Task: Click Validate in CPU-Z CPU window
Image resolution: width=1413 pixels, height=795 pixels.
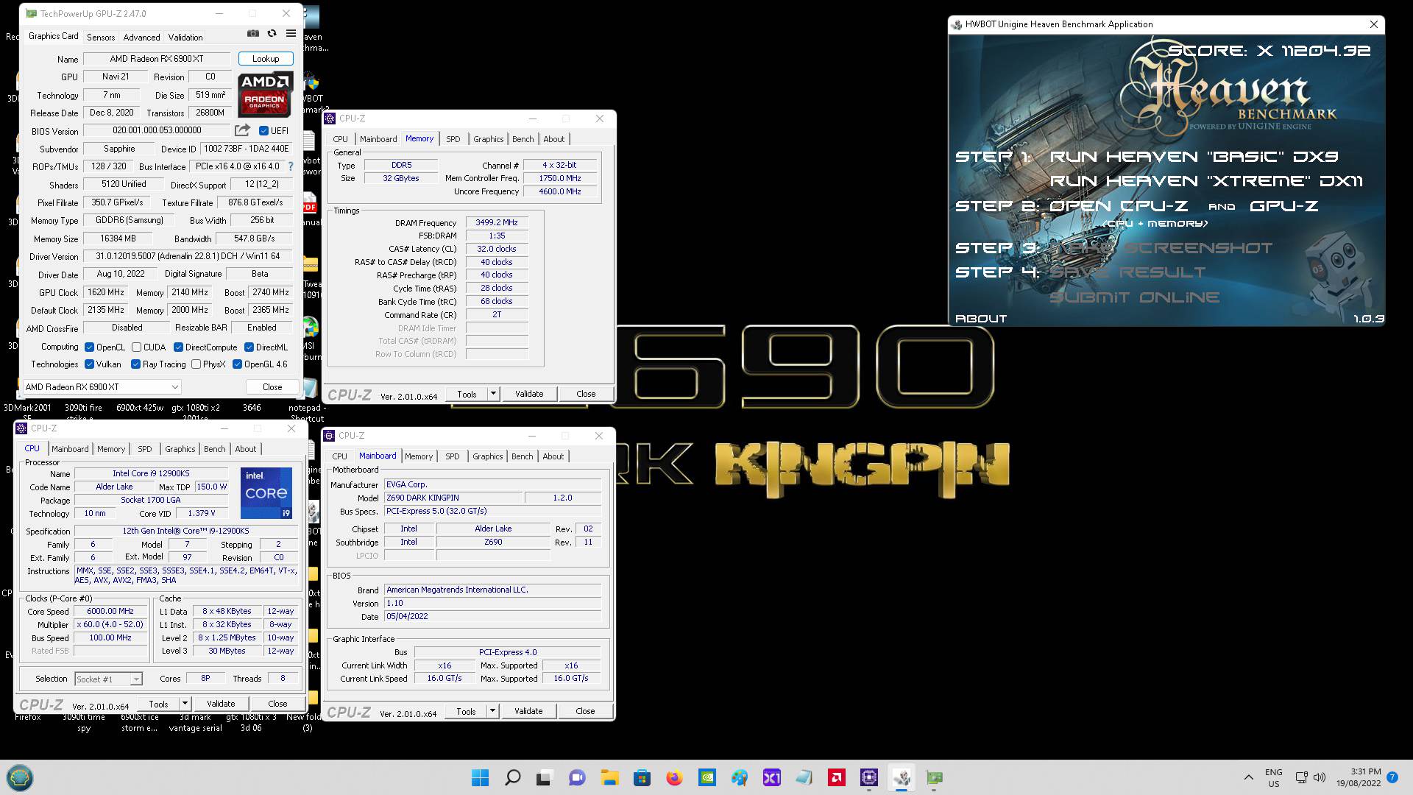Action: coord(221,704)
